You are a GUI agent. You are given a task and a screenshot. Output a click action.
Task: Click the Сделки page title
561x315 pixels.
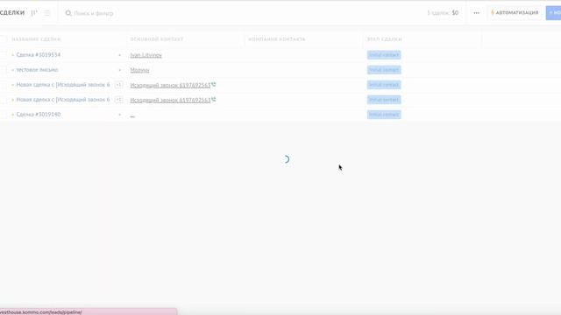[x=12, y=13]
